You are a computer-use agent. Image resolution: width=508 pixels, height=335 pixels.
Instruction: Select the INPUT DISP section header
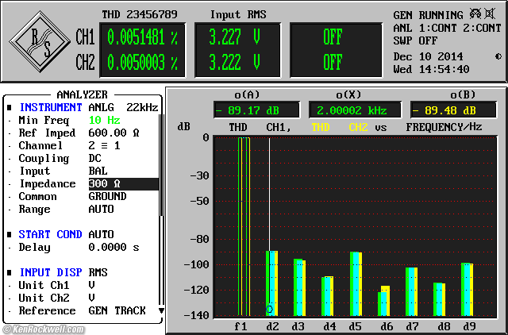click(51, 272)
